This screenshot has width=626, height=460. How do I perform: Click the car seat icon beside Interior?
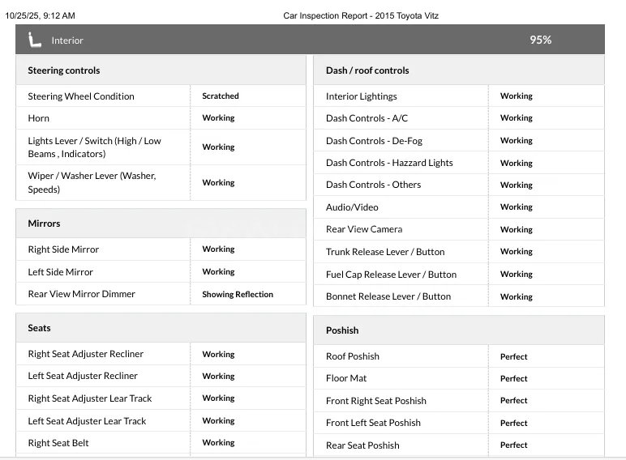[x=35, y=40]
